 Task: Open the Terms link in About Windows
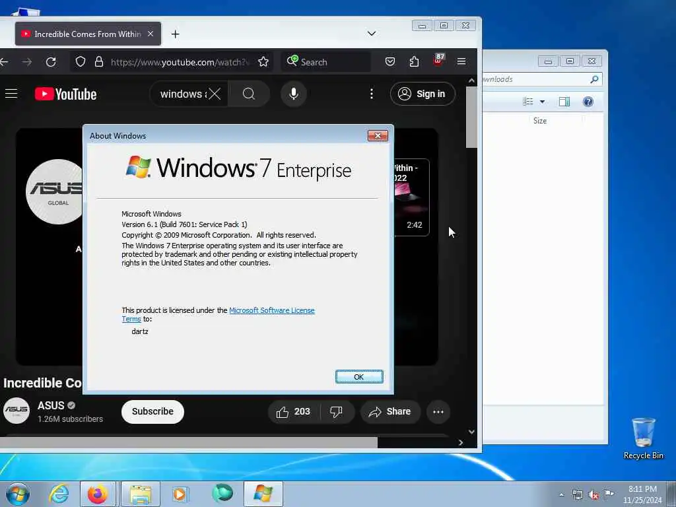click(131, 319)
